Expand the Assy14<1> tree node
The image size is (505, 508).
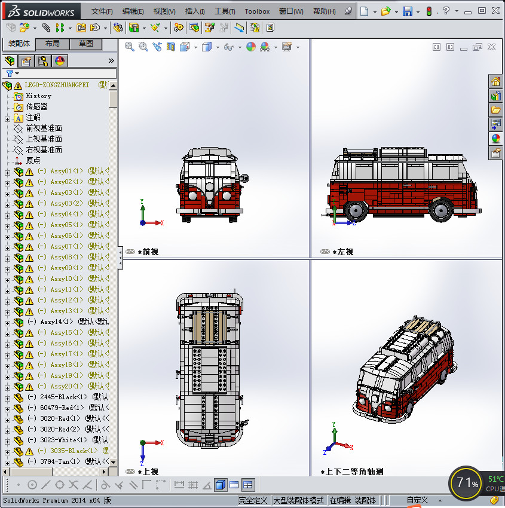tap(7, 323)
